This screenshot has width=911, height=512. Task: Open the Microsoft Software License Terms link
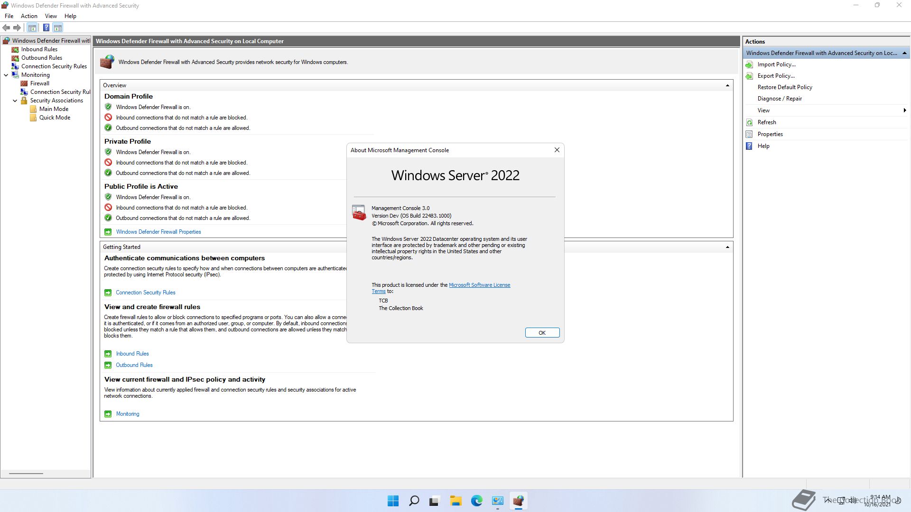click(x=479, y=285)
